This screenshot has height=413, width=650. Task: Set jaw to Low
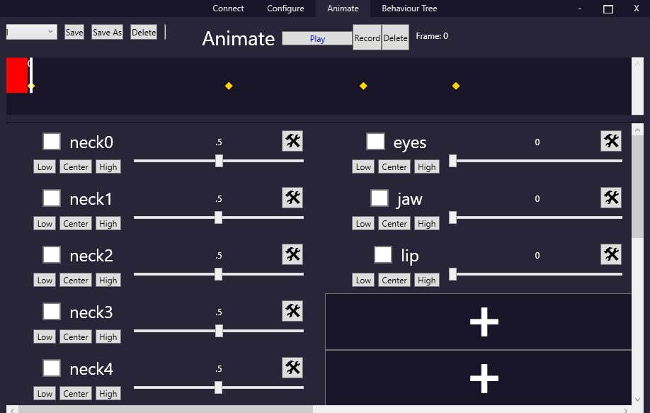(363, 223)
